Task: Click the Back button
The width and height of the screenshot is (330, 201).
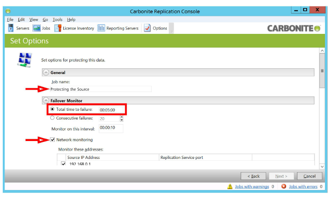Action: click(253, 176)
